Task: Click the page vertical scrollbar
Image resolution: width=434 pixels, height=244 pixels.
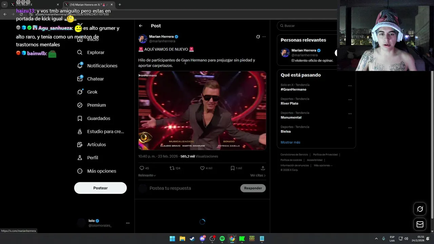Action: 432,144
